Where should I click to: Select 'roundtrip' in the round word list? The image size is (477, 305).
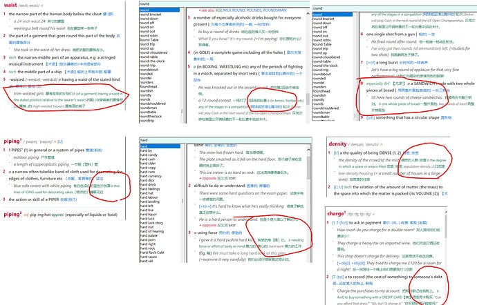pyautogui.click(x=147, y=121)
